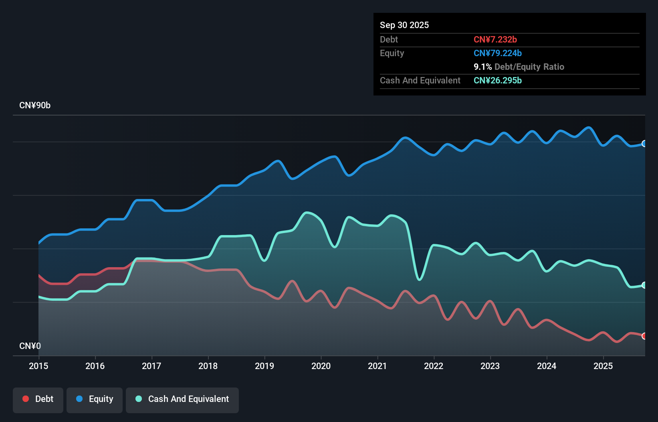Click the CN¥7.232b Debt value

coord(496,39)
